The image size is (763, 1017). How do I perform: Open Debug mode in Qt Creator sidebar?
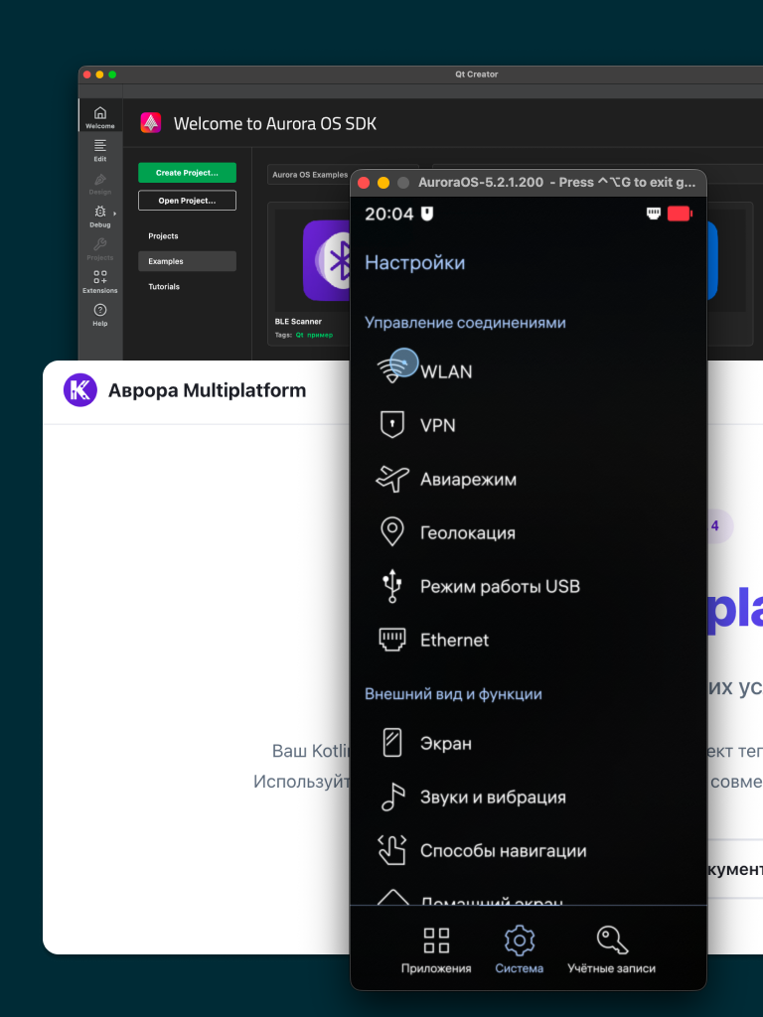[100, 217]
